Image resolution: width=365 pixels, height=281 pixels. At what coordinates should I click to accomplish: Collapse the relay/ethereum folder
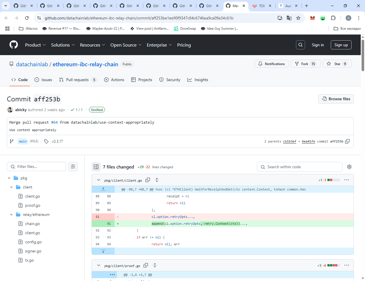pos(11,214)
